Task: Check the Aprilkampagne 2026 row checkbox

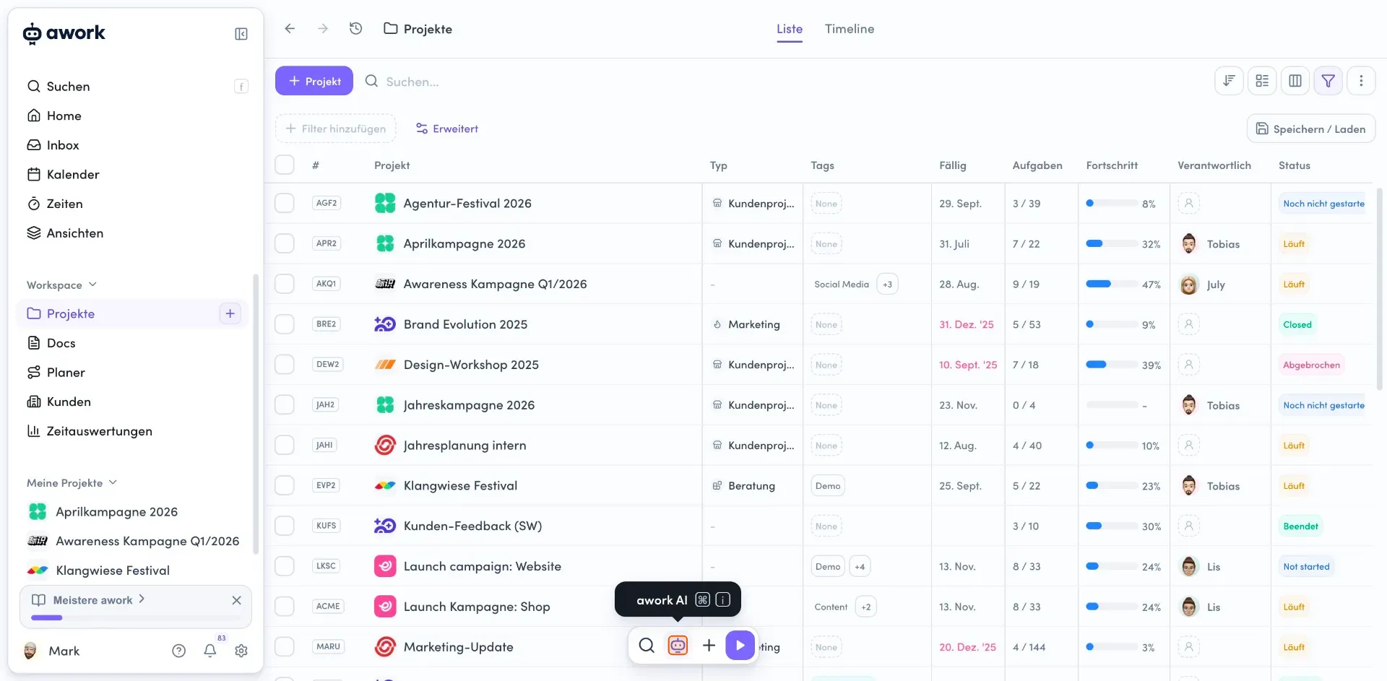Action: point(285,243)
